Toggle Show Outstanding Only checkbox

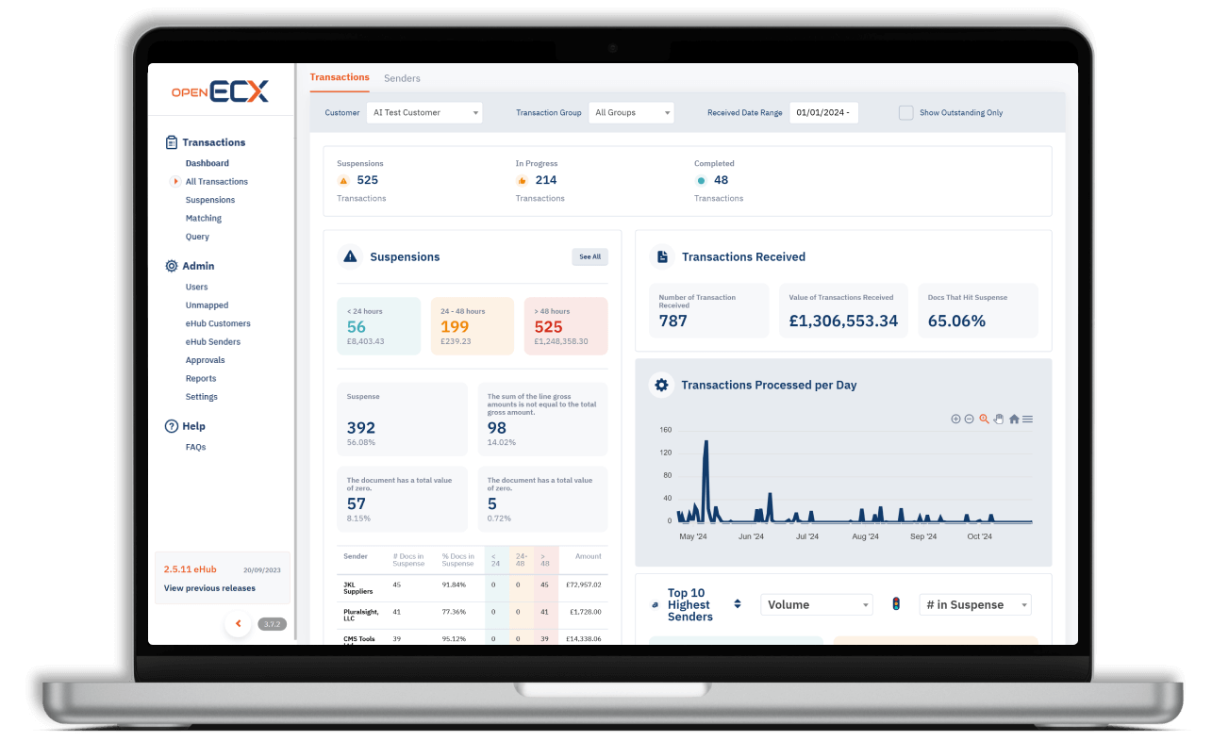pos(905,112)
